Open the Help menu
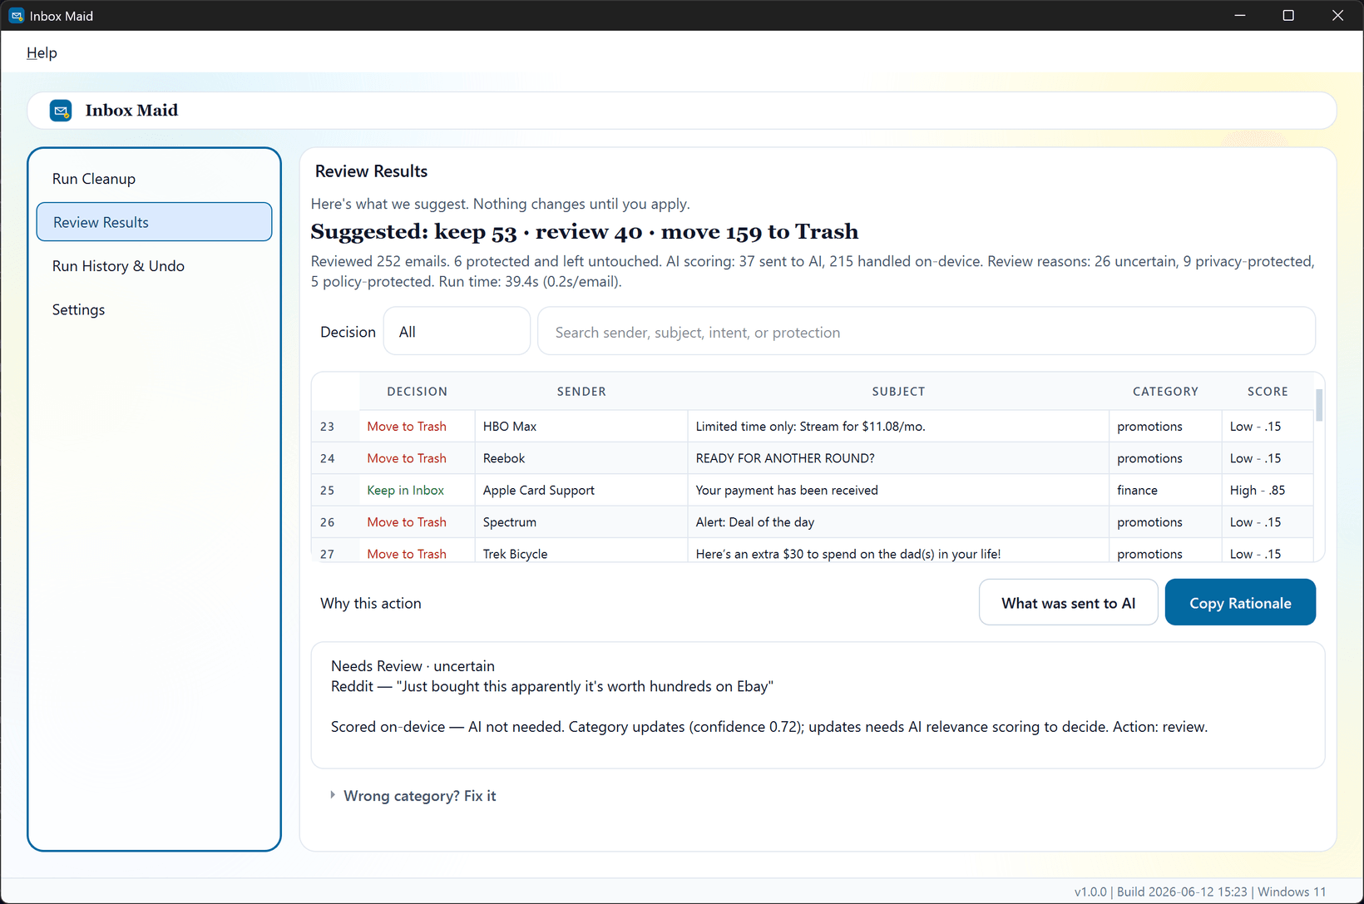Screen dimensions: 1364x904 pos(42,52)
